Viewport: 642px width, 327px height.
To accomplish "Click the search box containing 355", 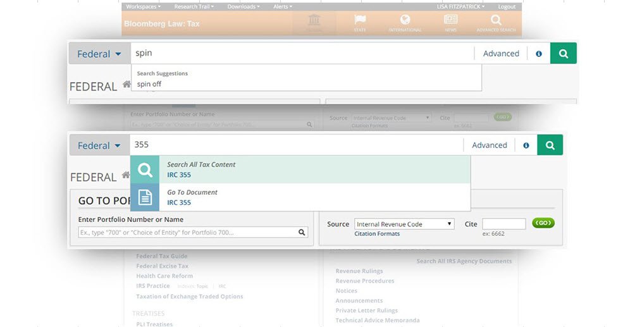I will (x=297, y=145).
